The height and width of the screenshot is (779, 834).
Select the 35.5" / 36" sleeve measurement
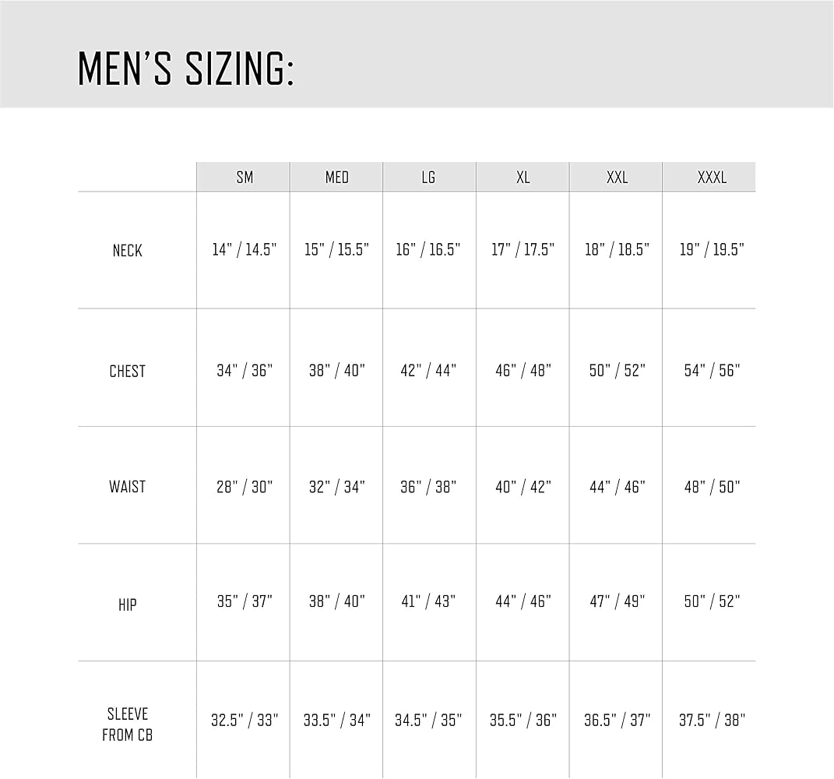pos(523,721)
